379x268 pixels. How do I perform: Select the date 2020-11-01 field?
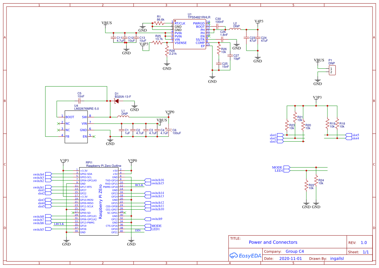coord(290,258)
